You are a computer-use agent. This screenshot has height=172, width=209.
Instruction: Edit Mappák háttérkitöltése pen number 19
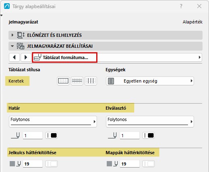[x=130, y=164]
